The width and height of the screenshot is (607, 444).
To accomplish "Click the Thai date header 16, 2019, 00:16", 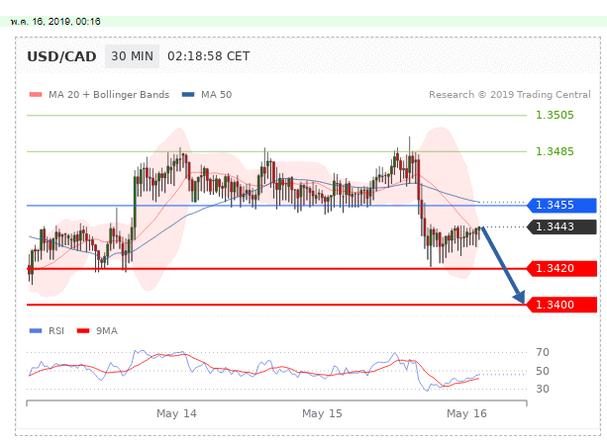I will coord(55,22).
